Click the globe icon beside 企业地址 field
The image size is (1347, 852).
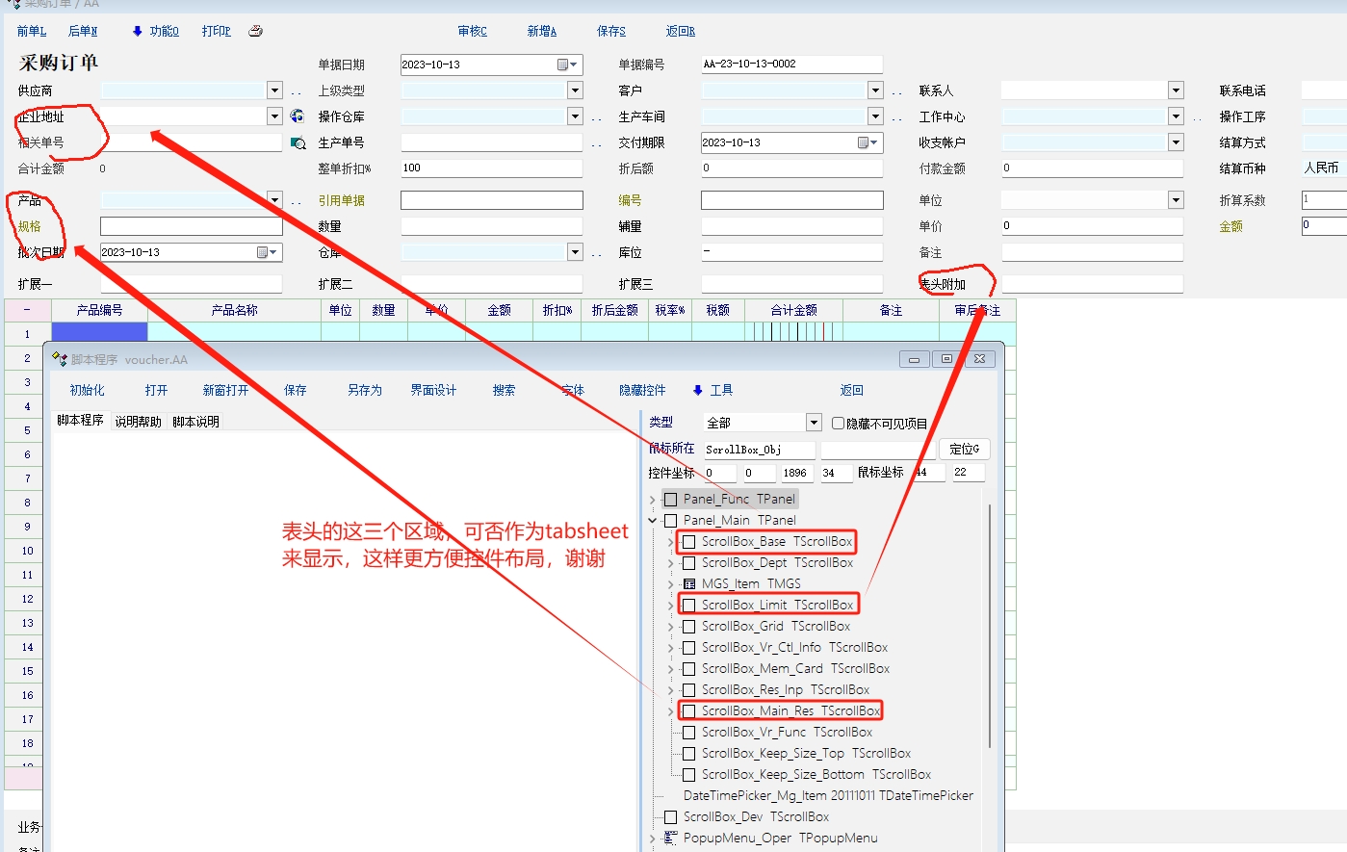click(298, 116)
